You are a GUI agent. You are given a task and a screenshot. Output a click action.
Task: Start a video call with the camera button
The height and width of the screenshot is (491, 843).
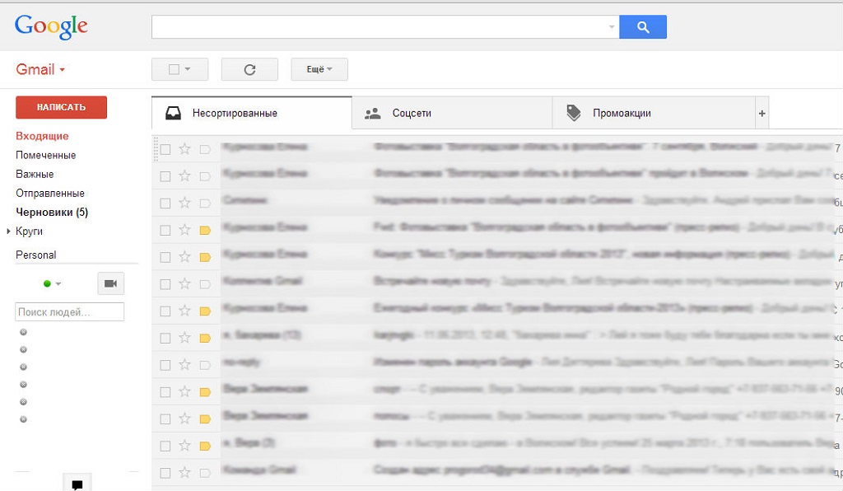111,283
